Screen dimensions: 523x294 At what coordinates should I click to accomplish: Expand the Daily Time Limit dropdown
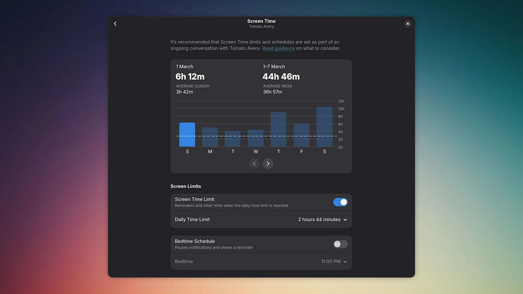[x=322, y=220]
